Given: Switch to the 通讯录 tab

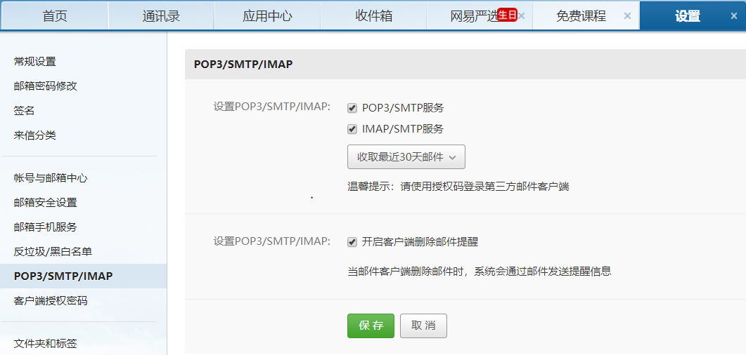Looking at the screenshot, I should pyautogui.click(x=161, y=15).
